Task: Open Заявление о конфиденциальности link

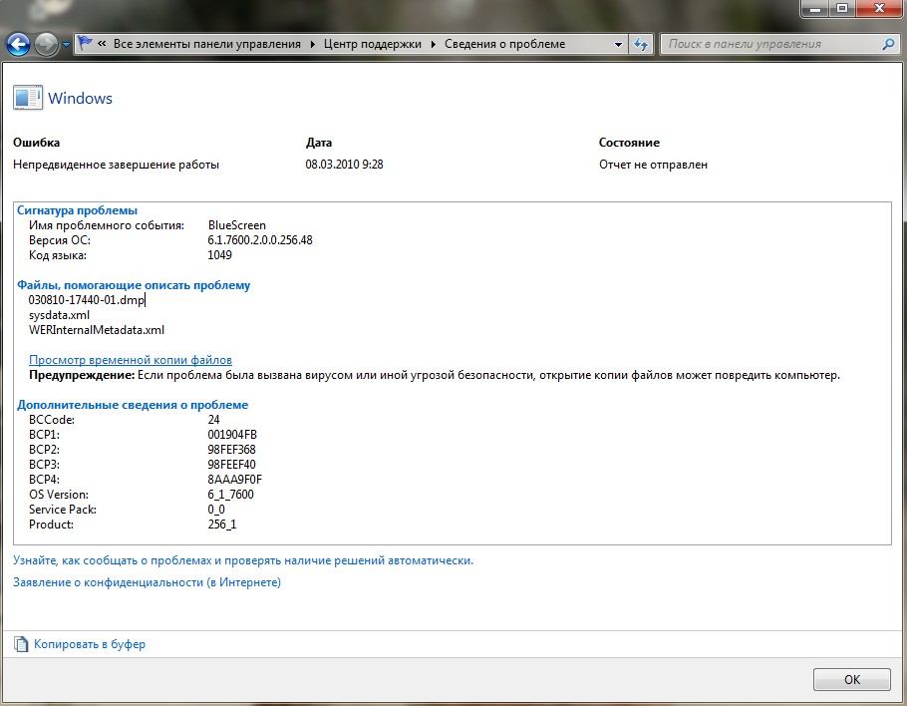Action: (147, 582)
